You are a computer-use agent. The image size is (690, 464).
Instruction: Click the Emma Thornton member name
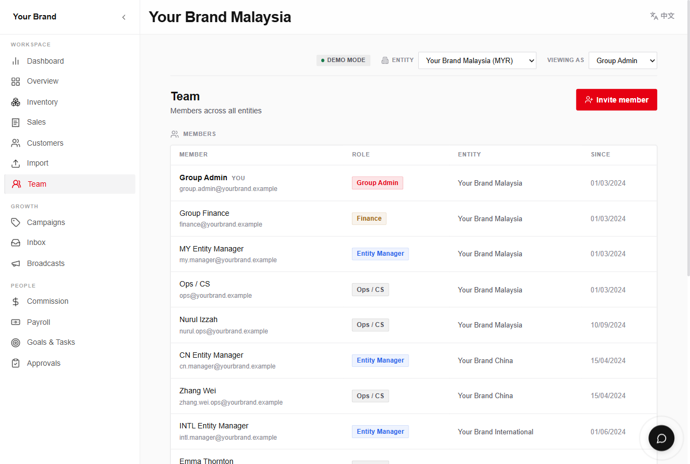206,461
